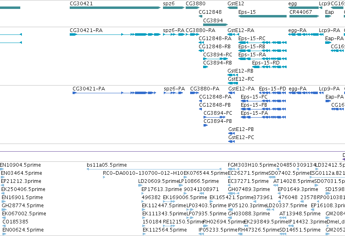Select the Eps-15-RA transcript
Viewport: 345px width, 236px height.
click(262, 59)
